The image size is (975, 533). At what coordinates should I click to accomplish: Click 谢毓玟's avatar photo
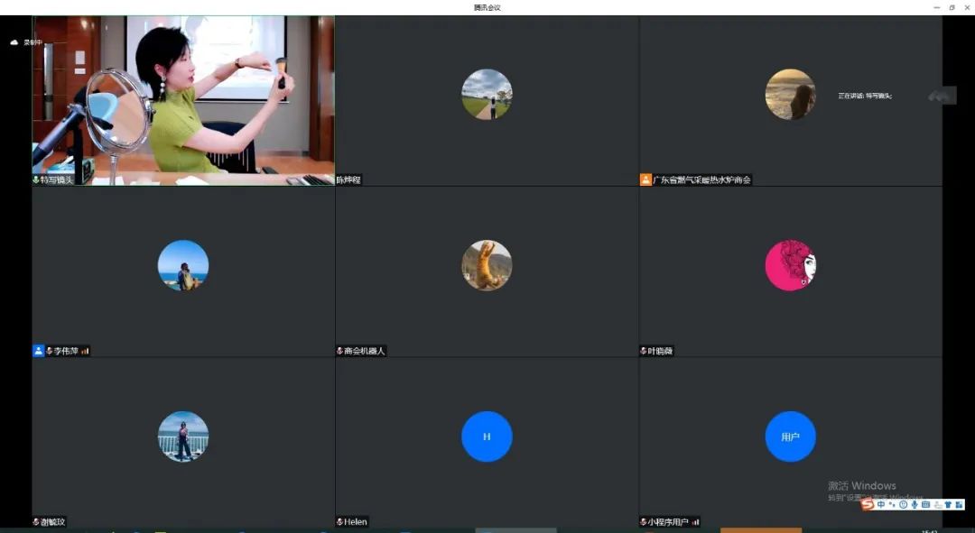(x=183, y=437)
